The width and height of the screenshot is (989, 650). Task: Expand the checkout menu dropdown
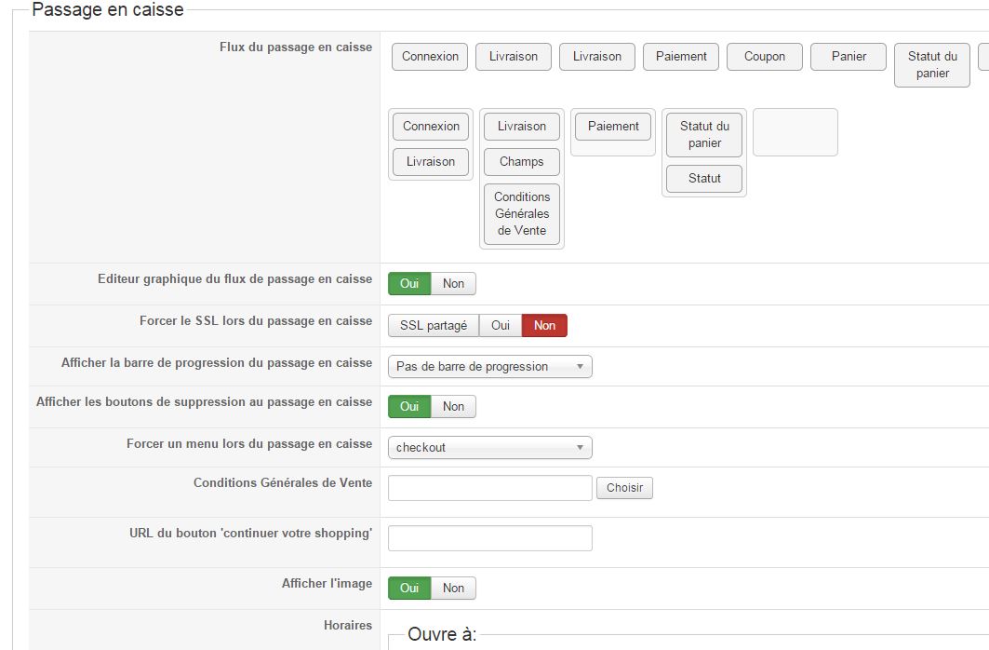tap(489, 448)
